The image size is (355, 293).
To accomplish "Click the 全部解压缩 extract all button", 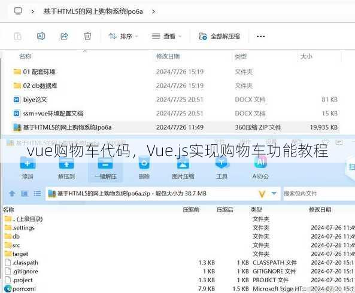I will point(219,36).
